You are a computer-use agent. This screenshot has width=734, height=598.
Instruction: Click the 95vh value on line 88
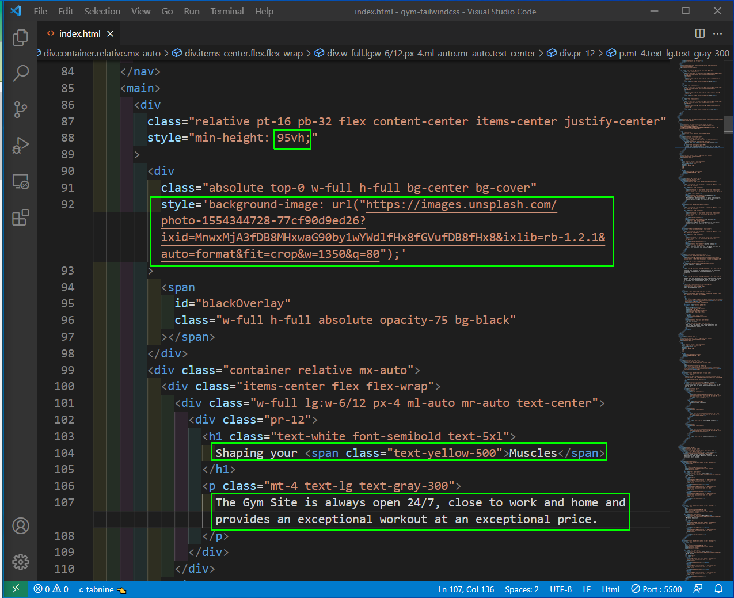[291, 138]
